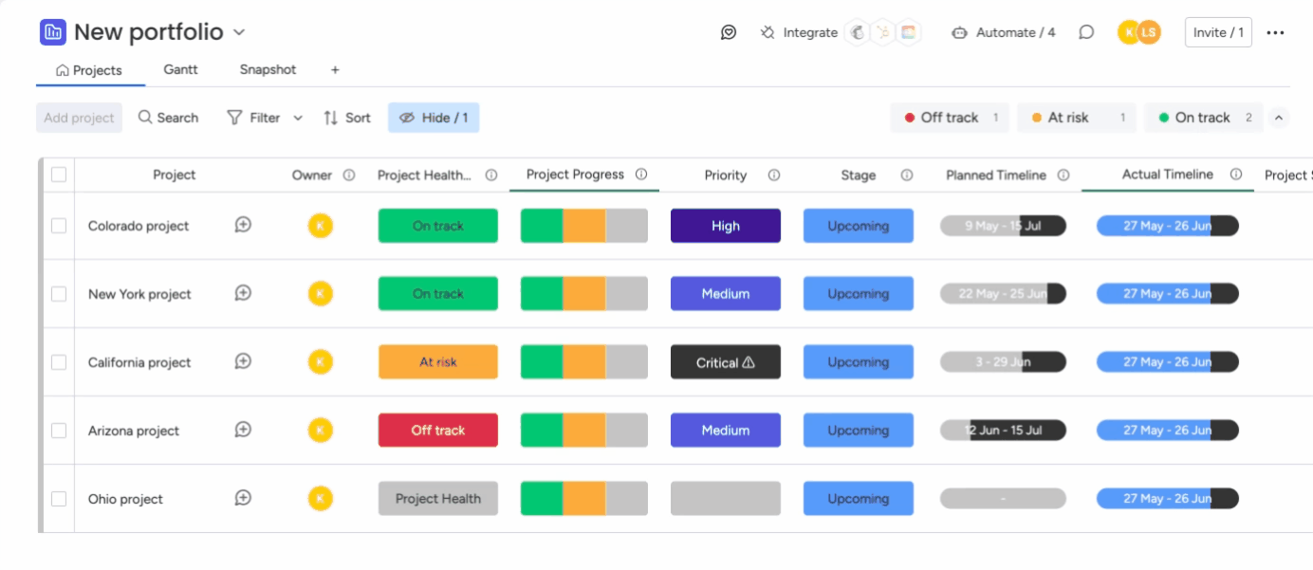The height and width of the screenshot is (570, 1313).
Task: Click owner avatar in Colorado project row
Action: click(321, 226)
